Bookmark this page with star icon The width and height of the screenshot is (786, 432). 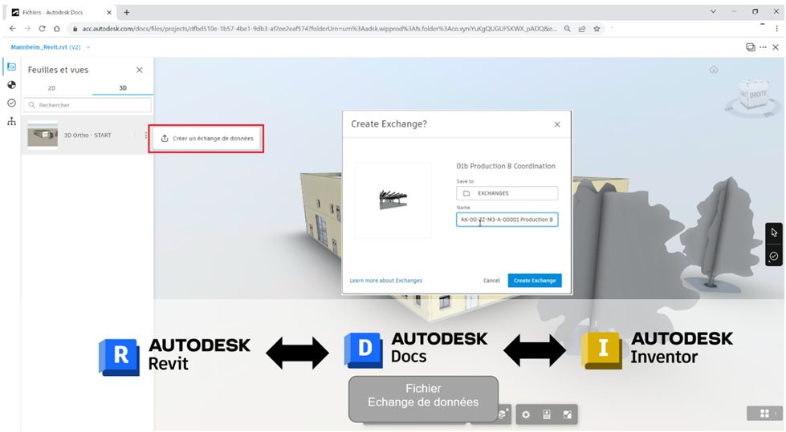(x=597, y=29)
